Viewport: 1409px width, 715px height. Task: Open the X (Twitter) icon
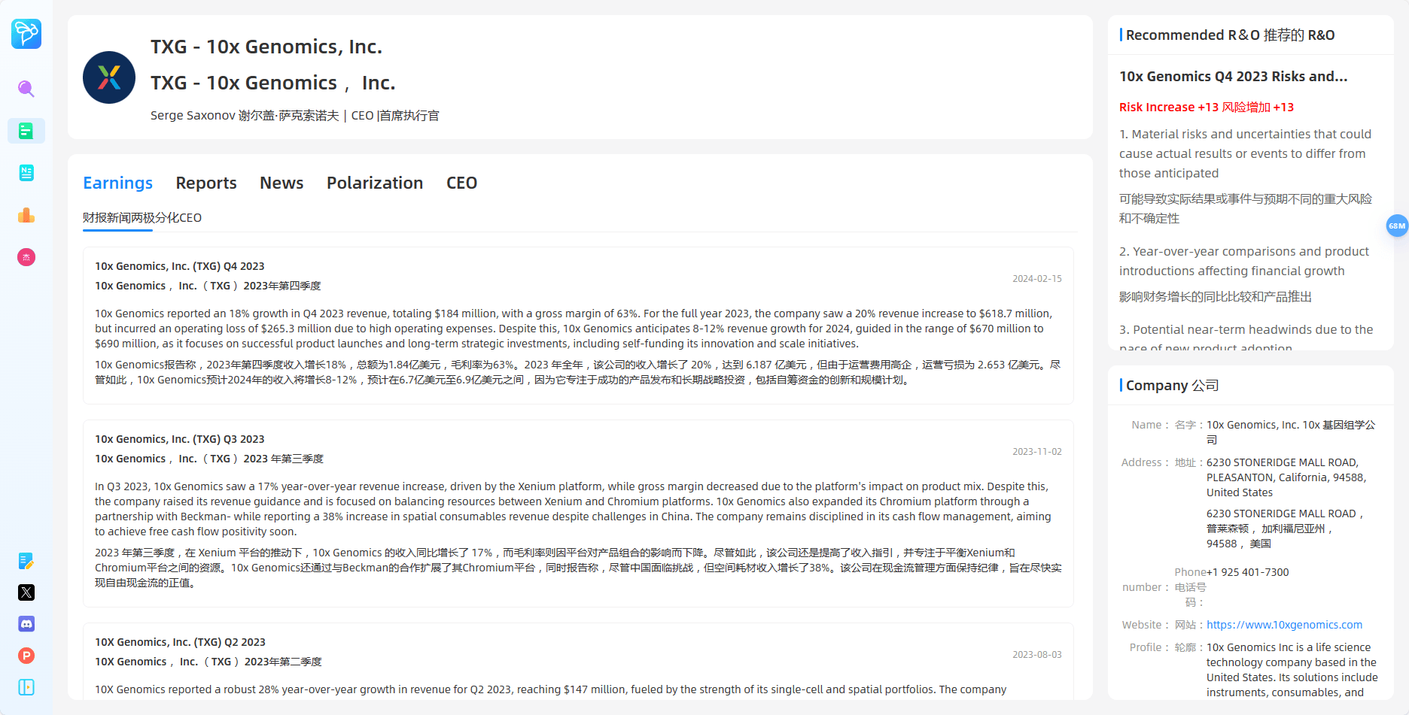click(26, 592)
